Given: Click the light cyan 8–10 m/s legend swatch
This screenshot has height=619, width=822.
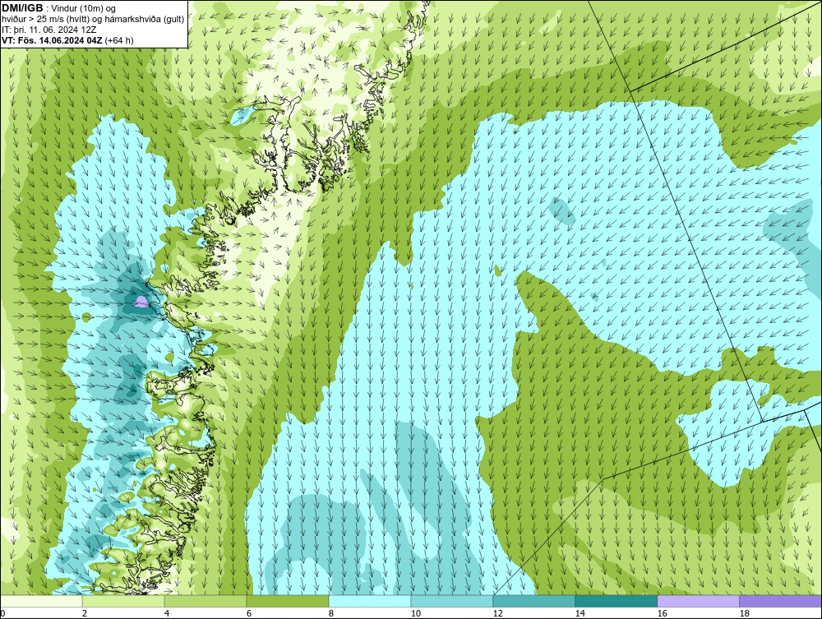Looking at the screenshot, I should tap(370, 601).
